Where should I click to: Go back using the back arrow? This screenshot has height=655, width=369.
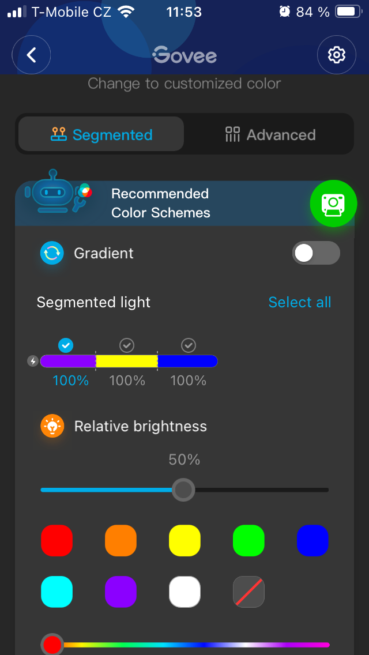[32, 55]
